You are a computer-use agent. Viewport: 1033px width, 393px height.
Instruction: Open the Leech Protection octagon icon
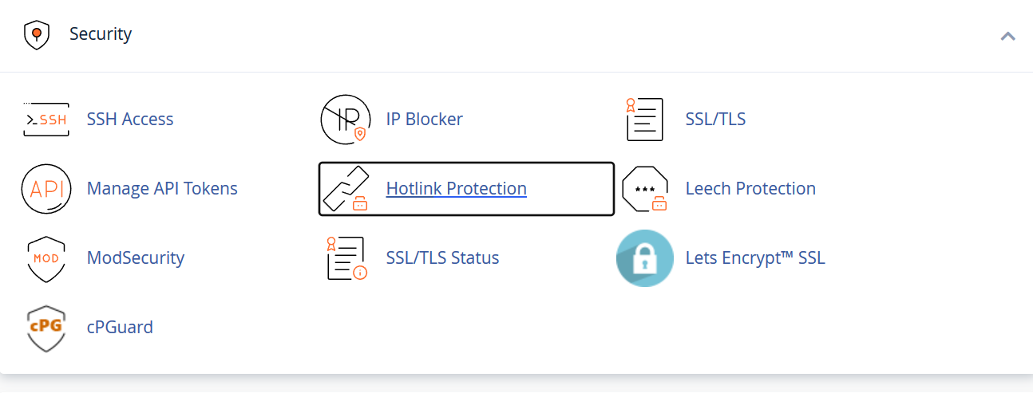click(x=645, y=189)
